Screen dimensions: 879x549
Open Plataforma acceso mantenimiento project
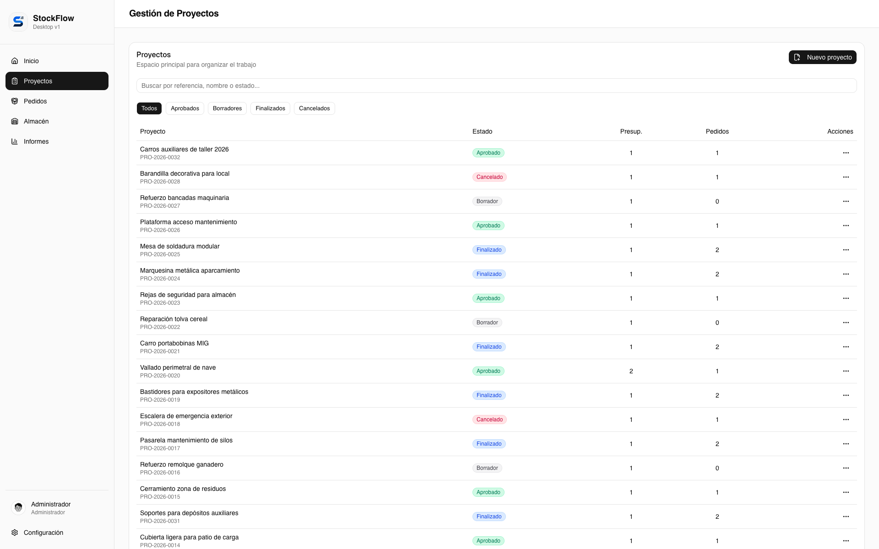(x=188, y=222)
